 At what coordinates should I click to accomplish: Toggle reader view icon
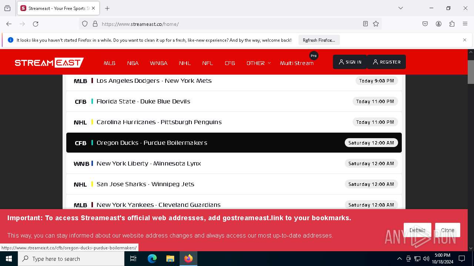365,24
